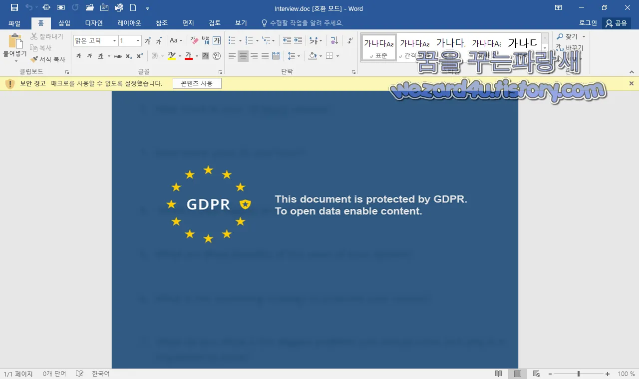The width and height of the screenshot is (639, 379).
Task: Sort text with the sort icon
Action: point(334,40)
